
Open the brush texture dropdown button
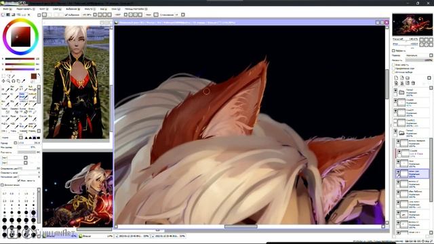point(26,163)
